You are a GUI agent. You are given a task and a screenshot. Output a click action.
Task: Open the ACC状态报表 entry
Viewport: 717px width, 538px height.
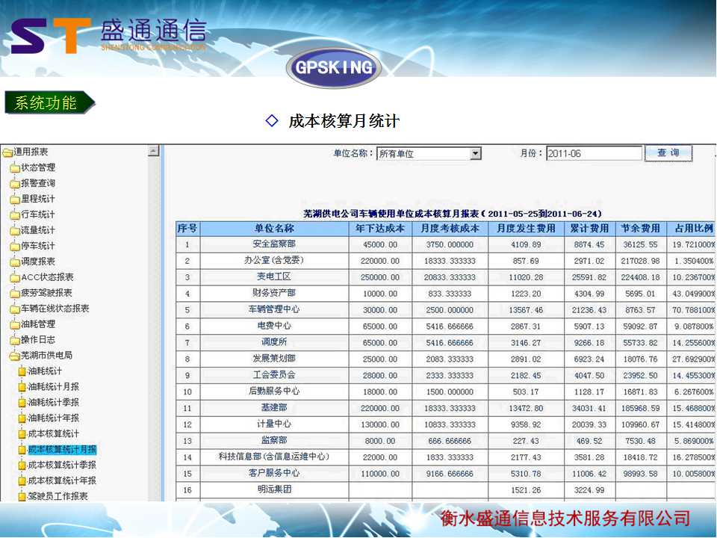46,277
